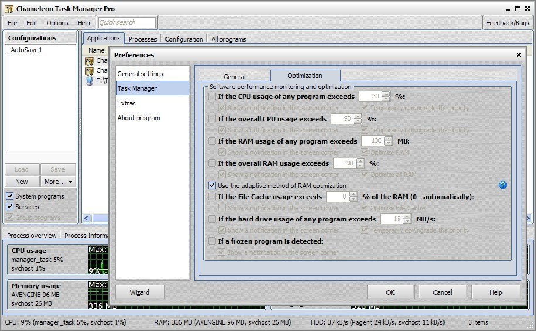Screen dimensions: 536x331
Task: Open the Options menu
Action: (x=57, y=23)
